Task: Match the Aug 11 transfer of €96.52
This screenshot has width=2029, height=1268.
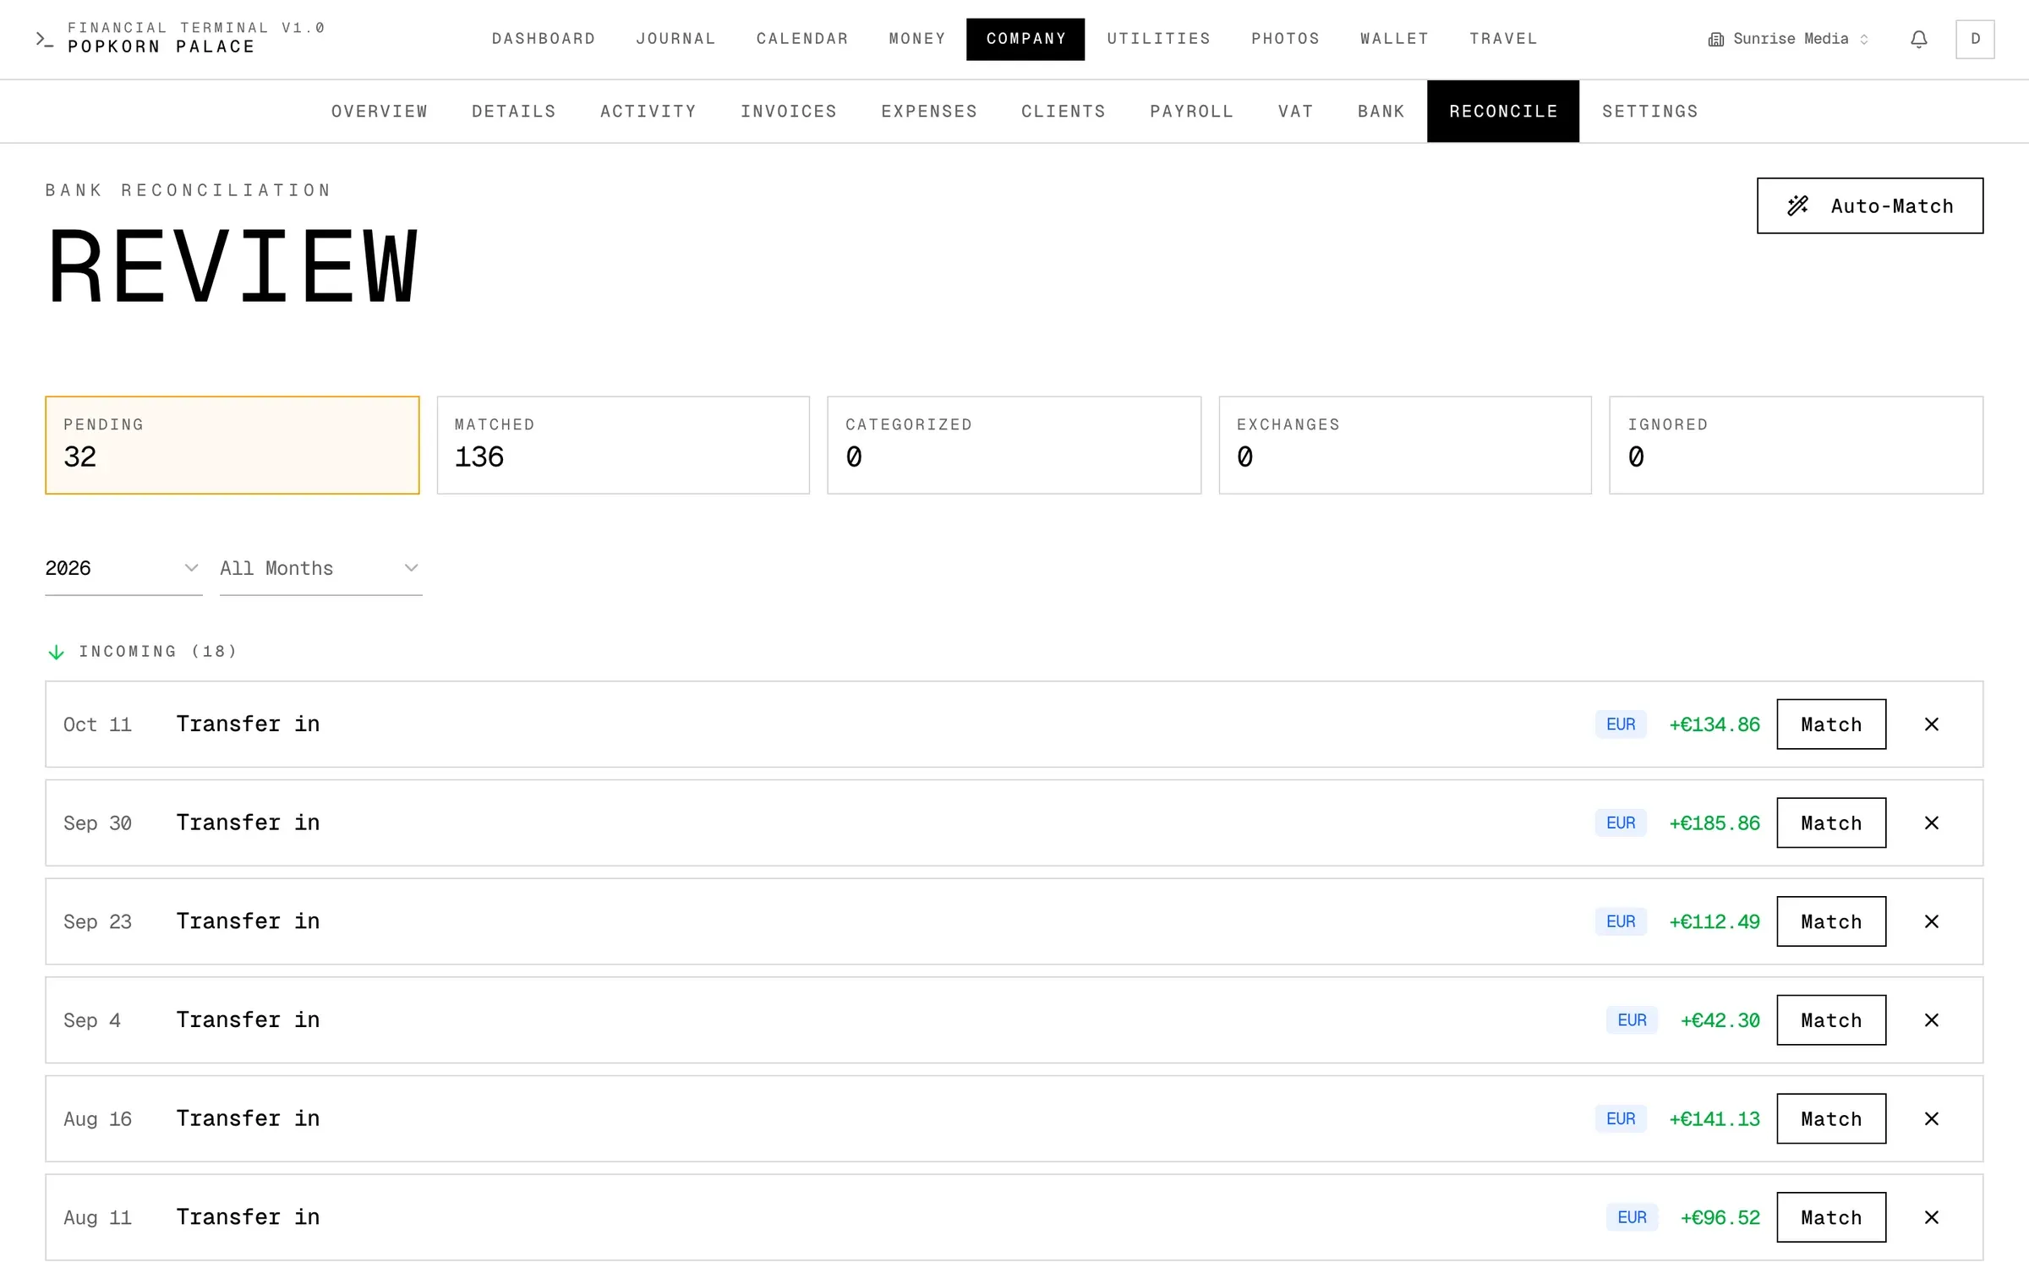Action: click(1831, 1217)
